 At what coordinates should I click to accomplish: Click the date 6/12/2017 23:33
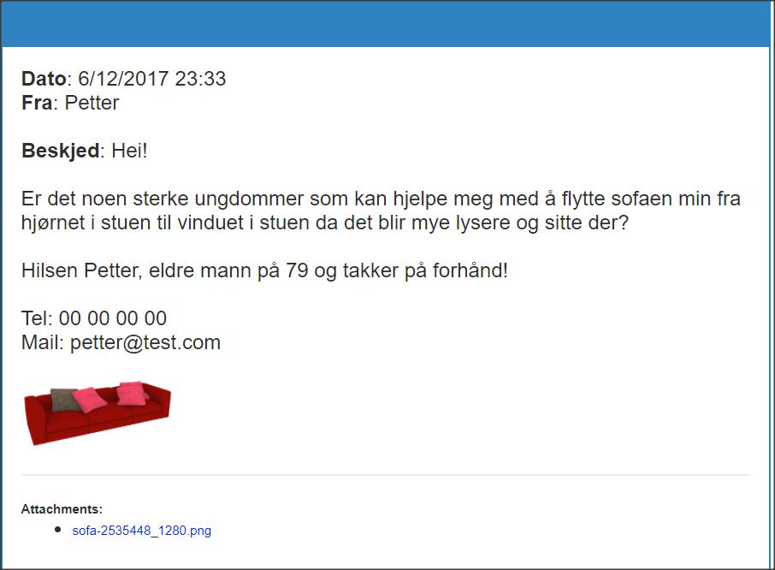click(x=151, y=79)
